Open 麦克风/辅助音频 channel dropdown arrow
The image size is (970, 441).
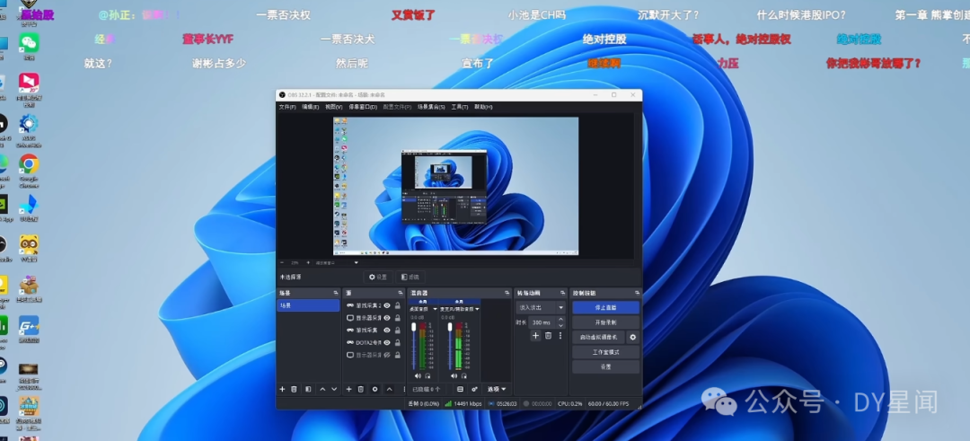coord(478,309)
